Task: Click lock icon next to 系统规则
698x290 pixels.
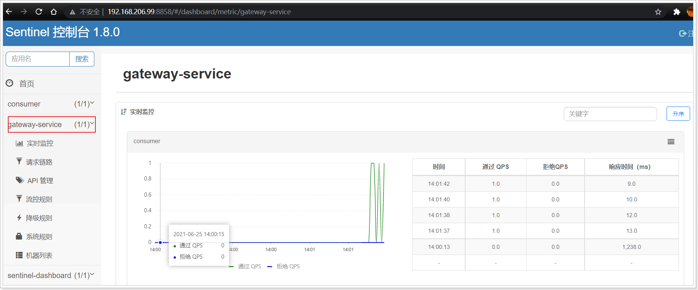Action: (x=19, y=236)
